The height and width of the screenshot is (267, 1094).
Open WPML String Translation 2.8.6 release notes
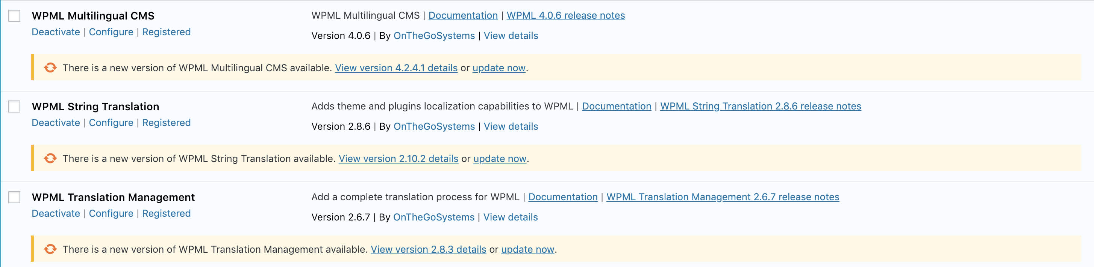tap(761, 106)
